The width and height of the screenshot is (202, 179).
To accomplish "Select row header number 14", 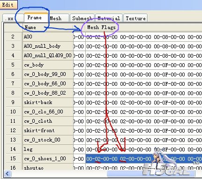I will click(13, 149).
